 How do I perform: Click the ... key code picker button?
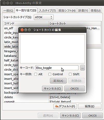[82, 68]
